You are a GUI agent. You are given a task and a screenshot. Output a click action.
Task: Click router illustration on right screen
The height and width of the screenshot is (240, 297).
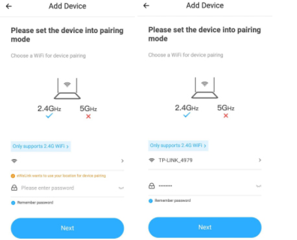pos(205,87)
